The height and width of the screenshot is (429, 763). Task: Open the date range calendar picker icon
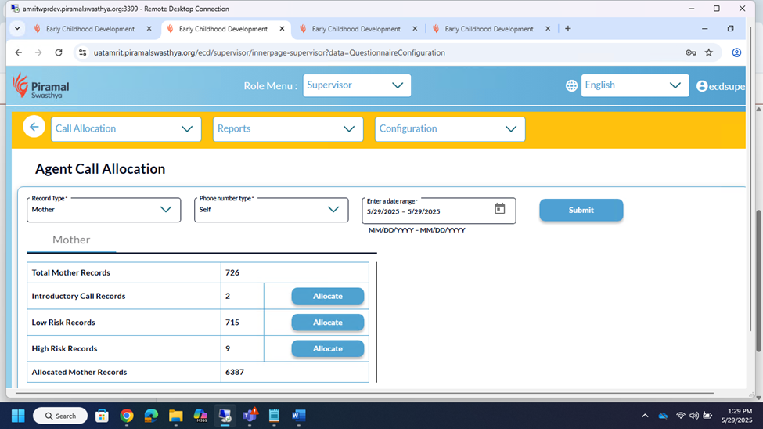pyautogui.click(x=499, y=209)
